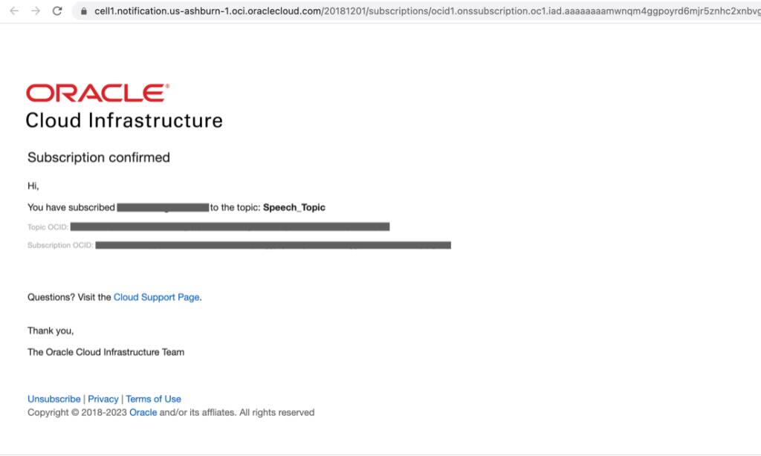This screenshot has width=761, height=456.
Task: Click the Oracle link in the copyright line
Action: pos(143,412)
